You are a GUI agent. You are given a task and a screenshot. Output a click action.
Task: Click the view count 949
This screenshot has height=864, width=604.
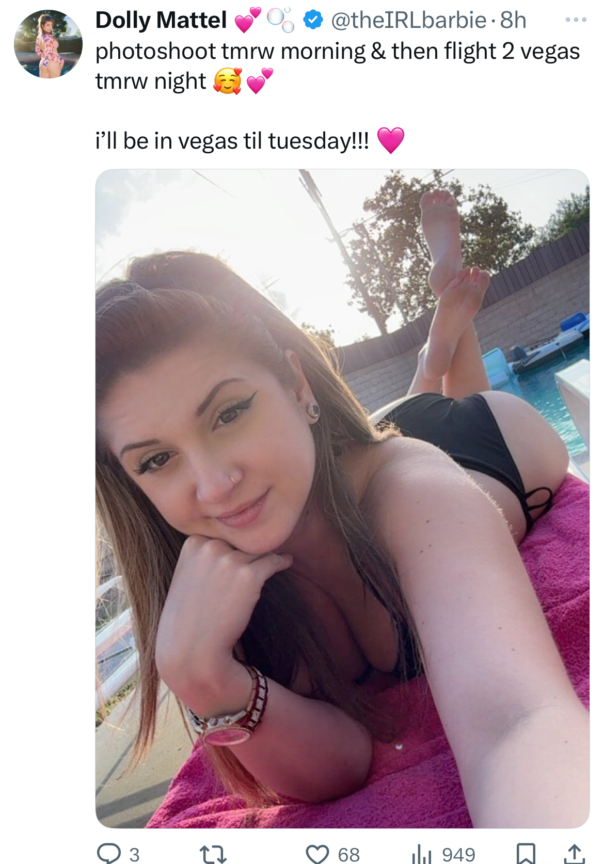pos(458,855)
